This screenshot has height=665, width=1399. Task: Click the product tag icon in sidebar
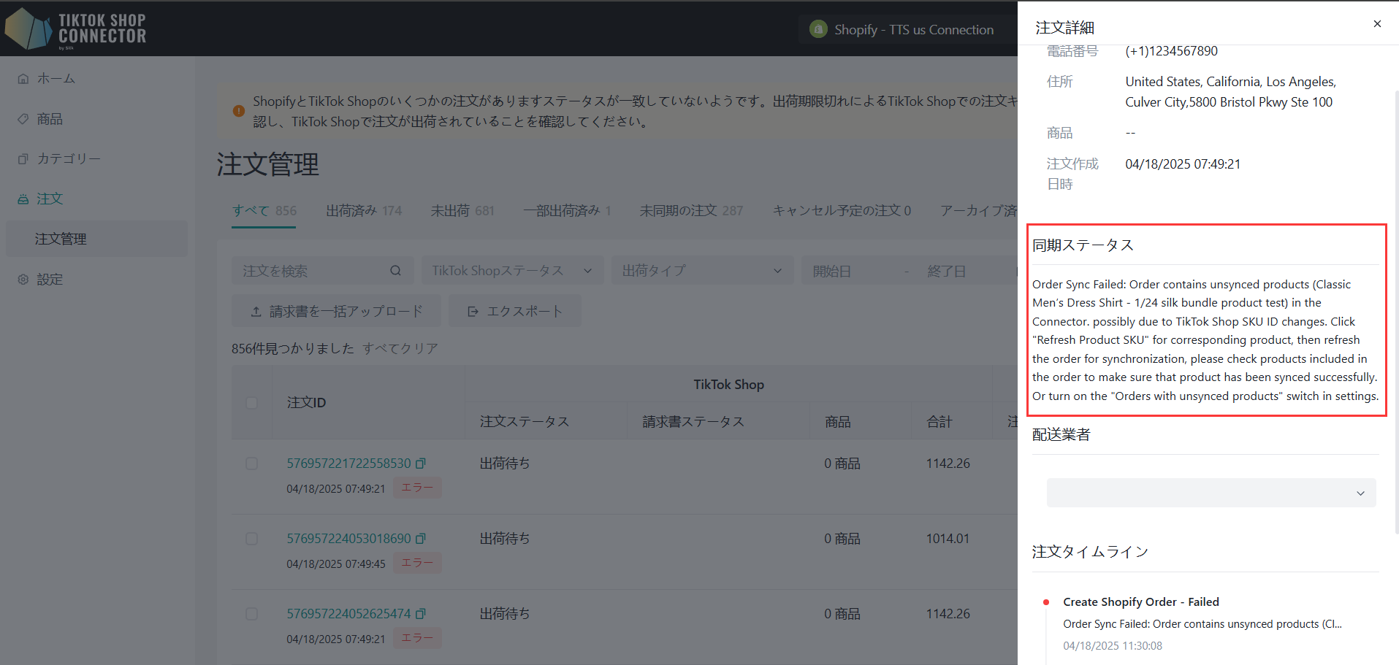(x=23, y=119)
